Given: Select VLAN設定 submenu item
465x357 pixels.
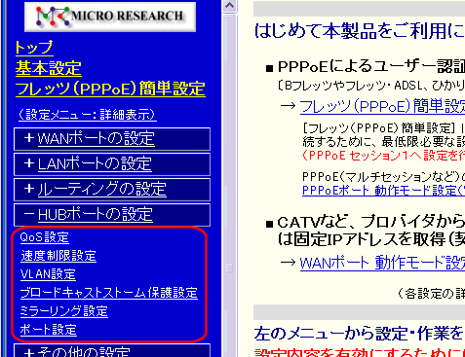Looking at the screenshot, I should (x=48, y=274).
